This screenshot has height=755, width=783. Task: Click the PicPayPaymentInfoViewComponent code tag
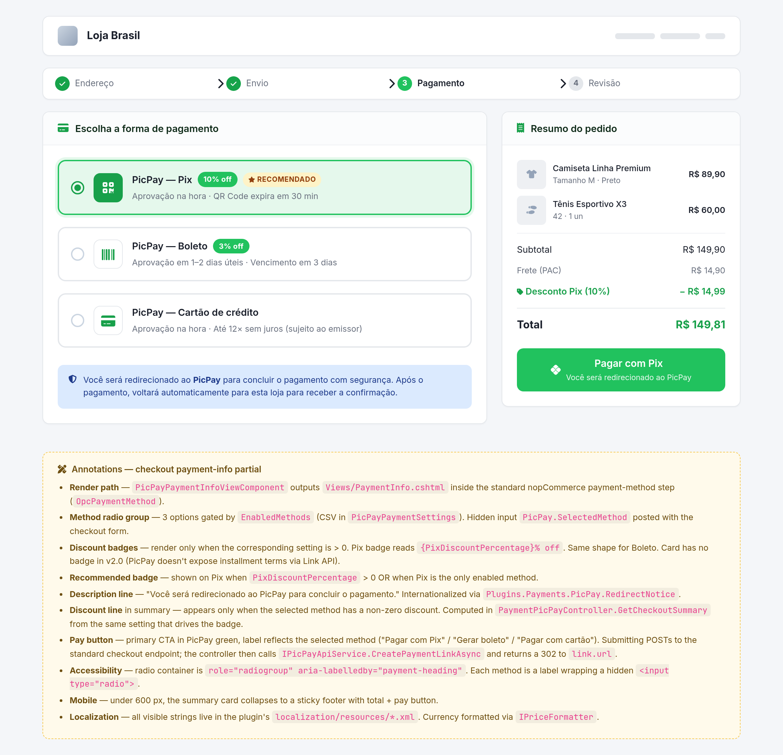[x=210, y=487]
